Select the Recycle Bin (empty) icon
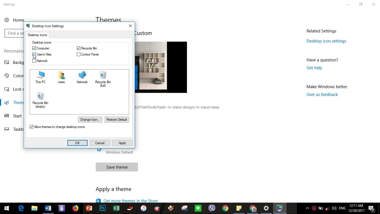This screenshot has width=380, height=214. click(40, 100)
